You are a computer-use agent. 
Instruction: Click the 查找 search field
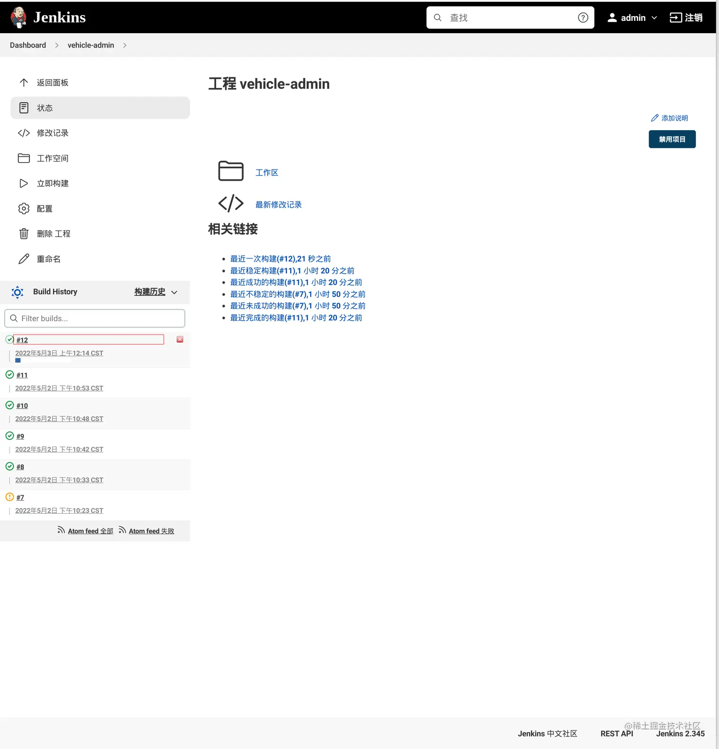coord(510,18)
